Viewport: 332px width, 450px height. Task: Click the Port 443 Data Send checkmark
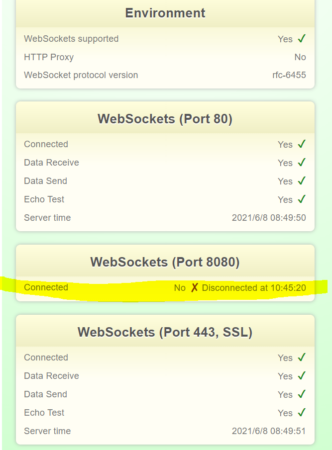pos(302,394)
